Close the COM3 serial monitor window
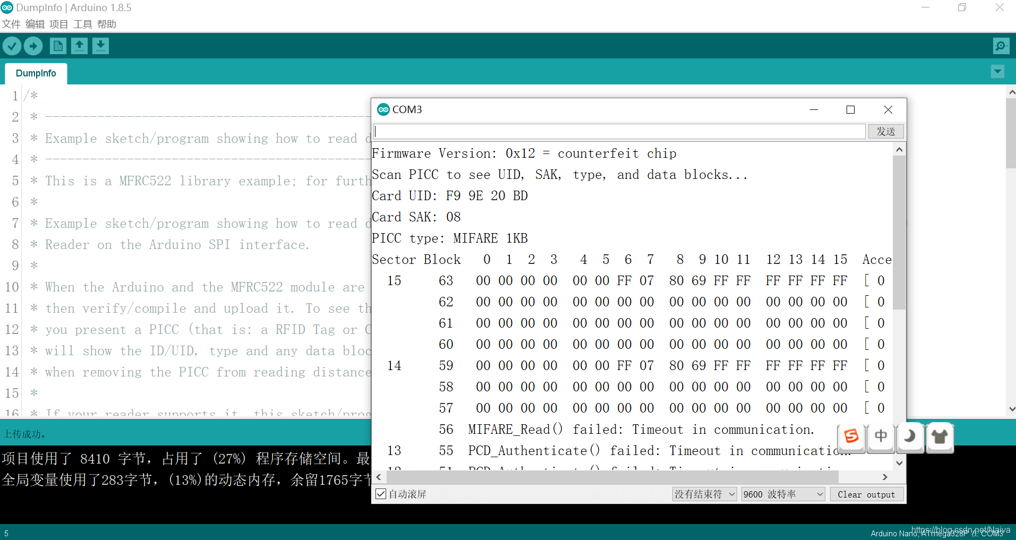Screen dimensions: 1016x540 [888, 109]
